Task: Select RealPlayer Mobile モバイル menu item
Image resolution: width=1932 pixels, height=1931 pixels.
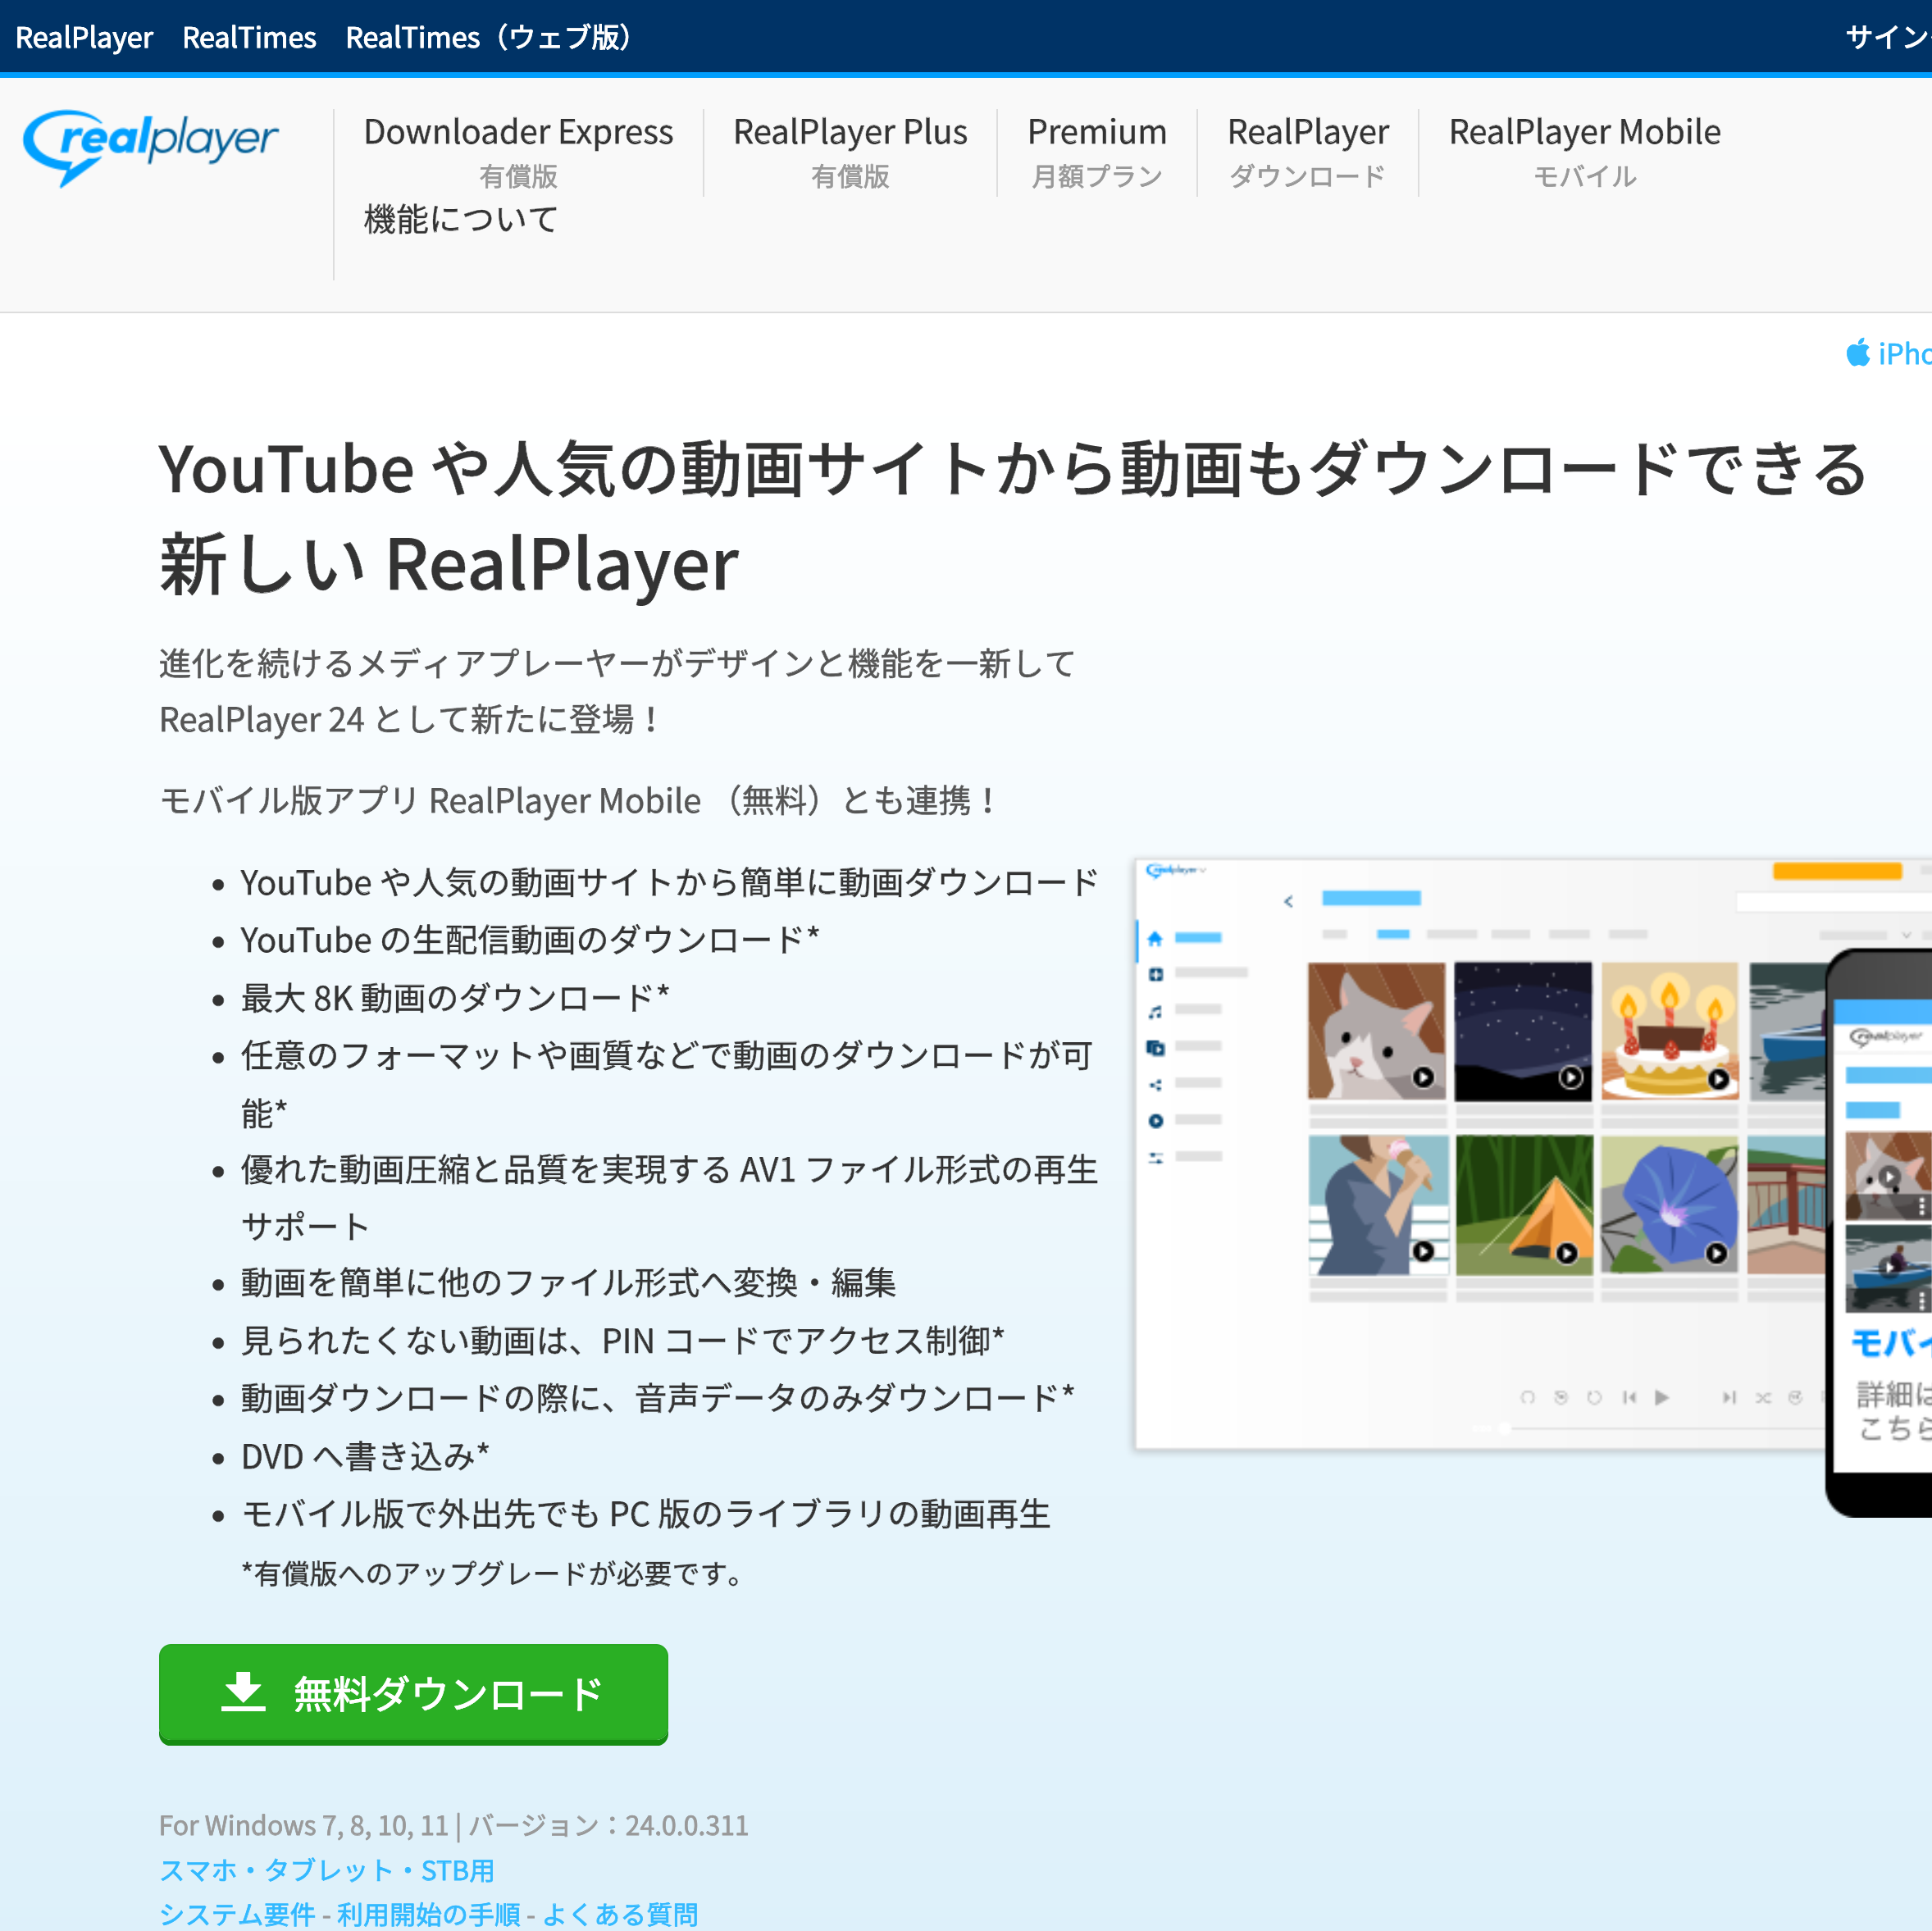Action: tap(1585, 152)
